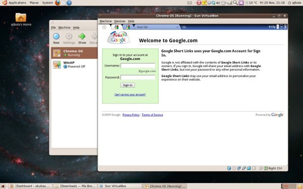Click the Sign in button
Viewport: 303px width, 189px height.
128,85
